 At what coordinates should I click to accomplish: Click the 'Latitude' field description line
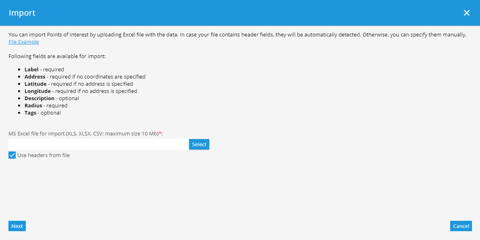click(79, 84)
